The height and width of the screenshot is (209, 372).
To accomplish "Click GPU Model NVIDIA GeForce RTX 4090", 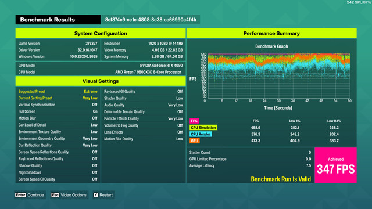I will tap(161, 66).
